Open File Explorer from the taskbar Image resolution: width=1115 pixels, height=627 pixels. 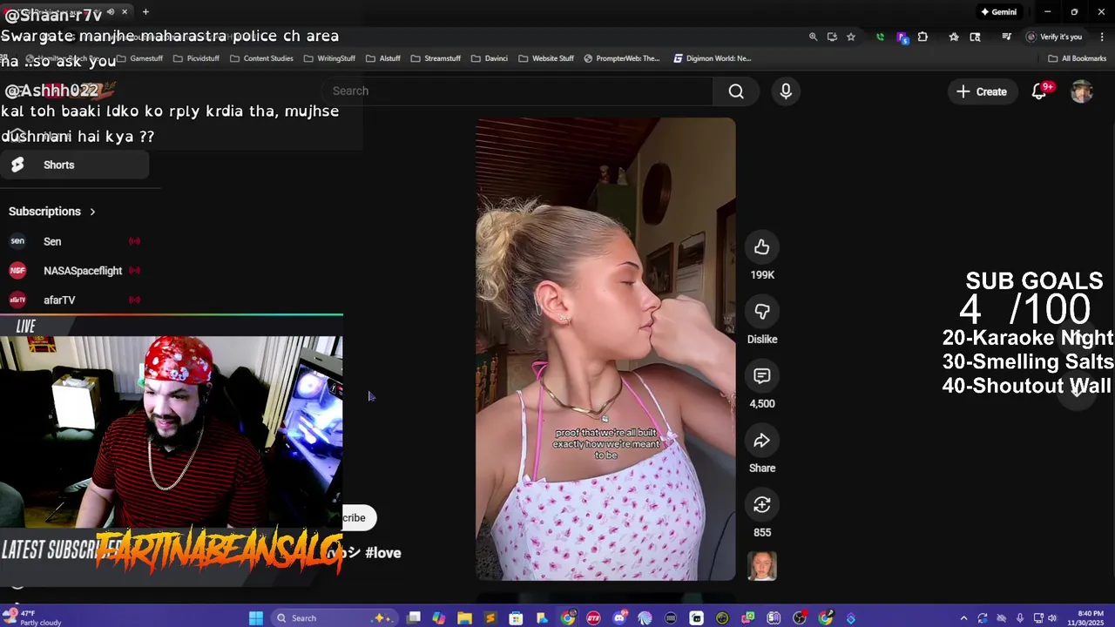click(x=464, y=618)
